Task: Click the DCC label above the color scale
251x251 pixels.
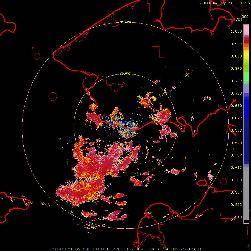Action: pos(245,16)
